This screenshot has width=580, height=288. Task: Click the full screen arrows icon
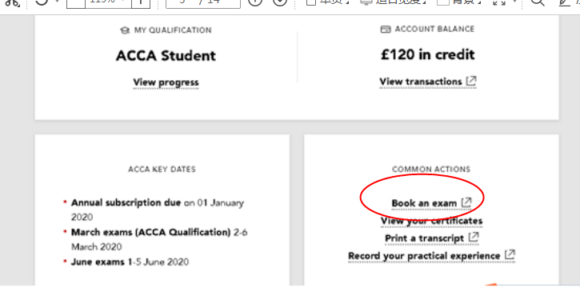(x=499, y=2)
